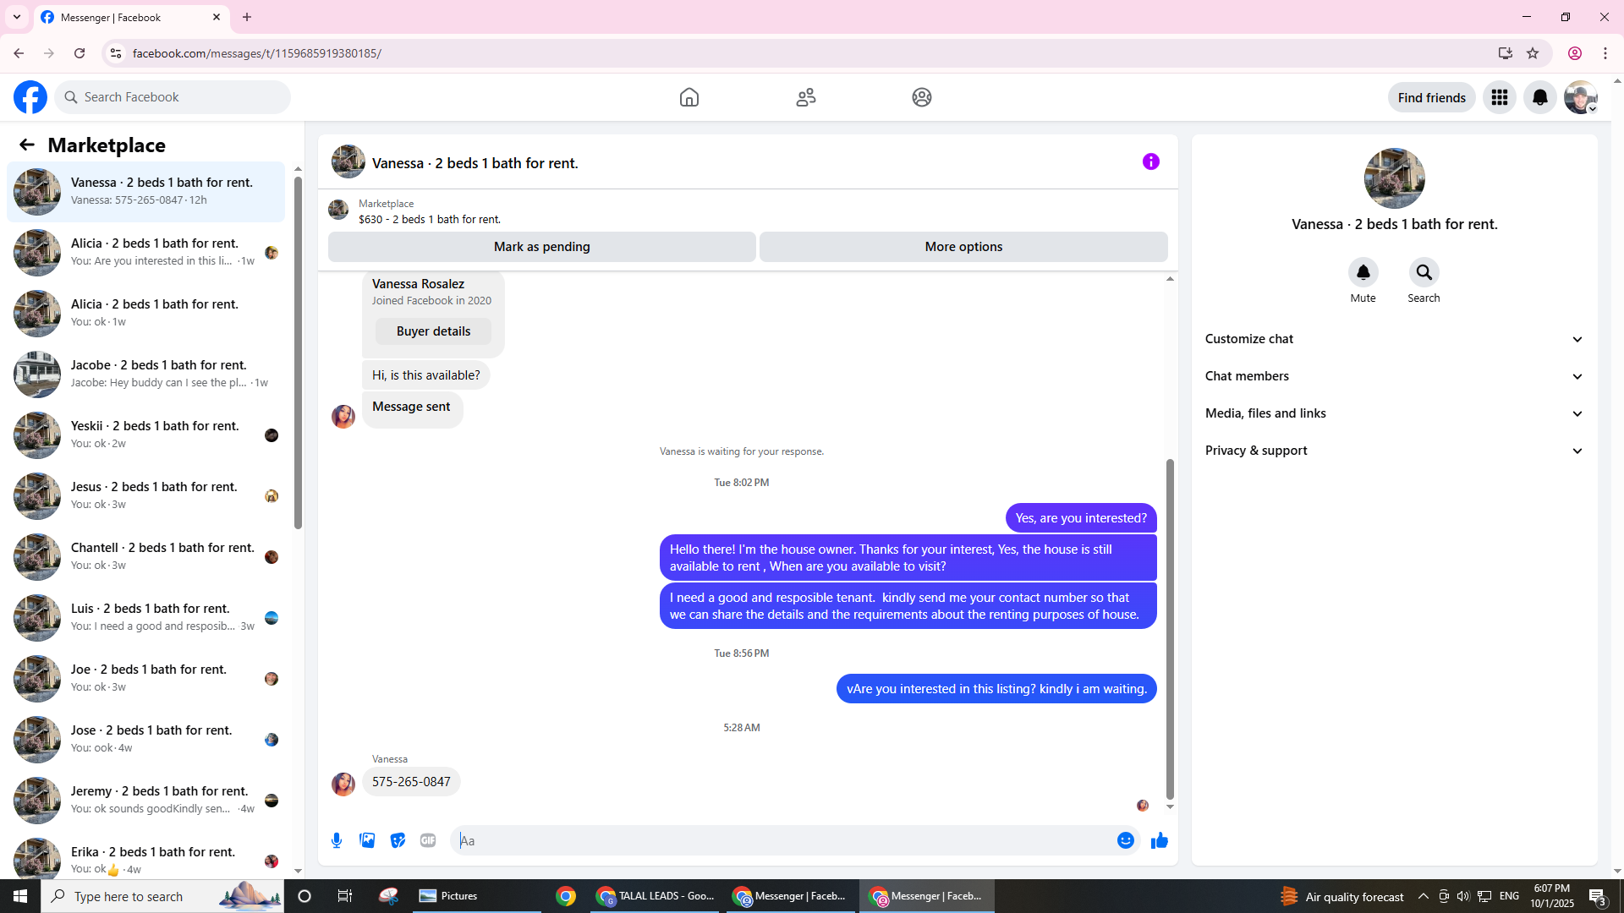Open Joe conversation in chat list
Screen dimensions: 1624x913
pos(145,679)
